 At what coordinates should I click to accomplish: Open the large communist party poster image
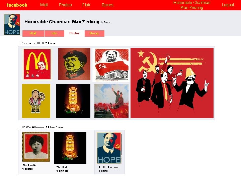[172, 83]
